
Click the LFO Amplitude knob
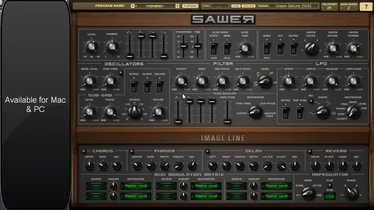[353, 81]
